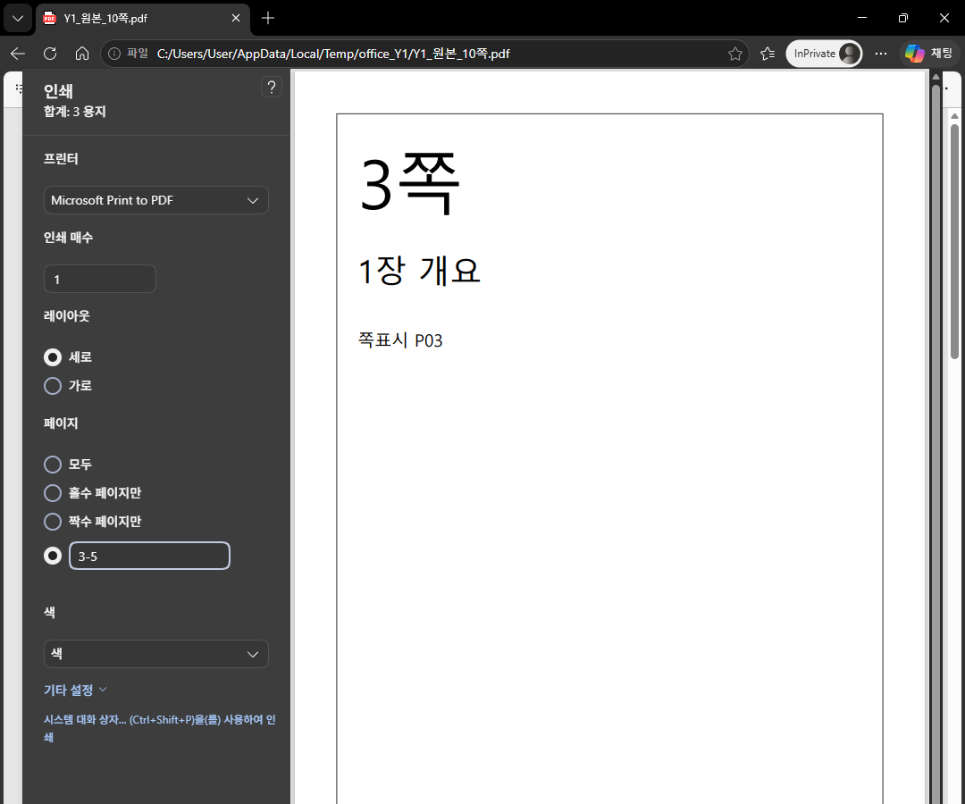Screen dimensions: 965x804
Task: Click the 인쇄 매수 copies field
Action: point(100,280)
